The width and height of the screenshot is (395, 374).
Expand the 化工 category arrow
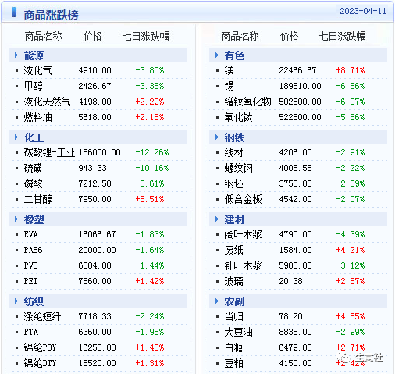click(x=16, y=137)
